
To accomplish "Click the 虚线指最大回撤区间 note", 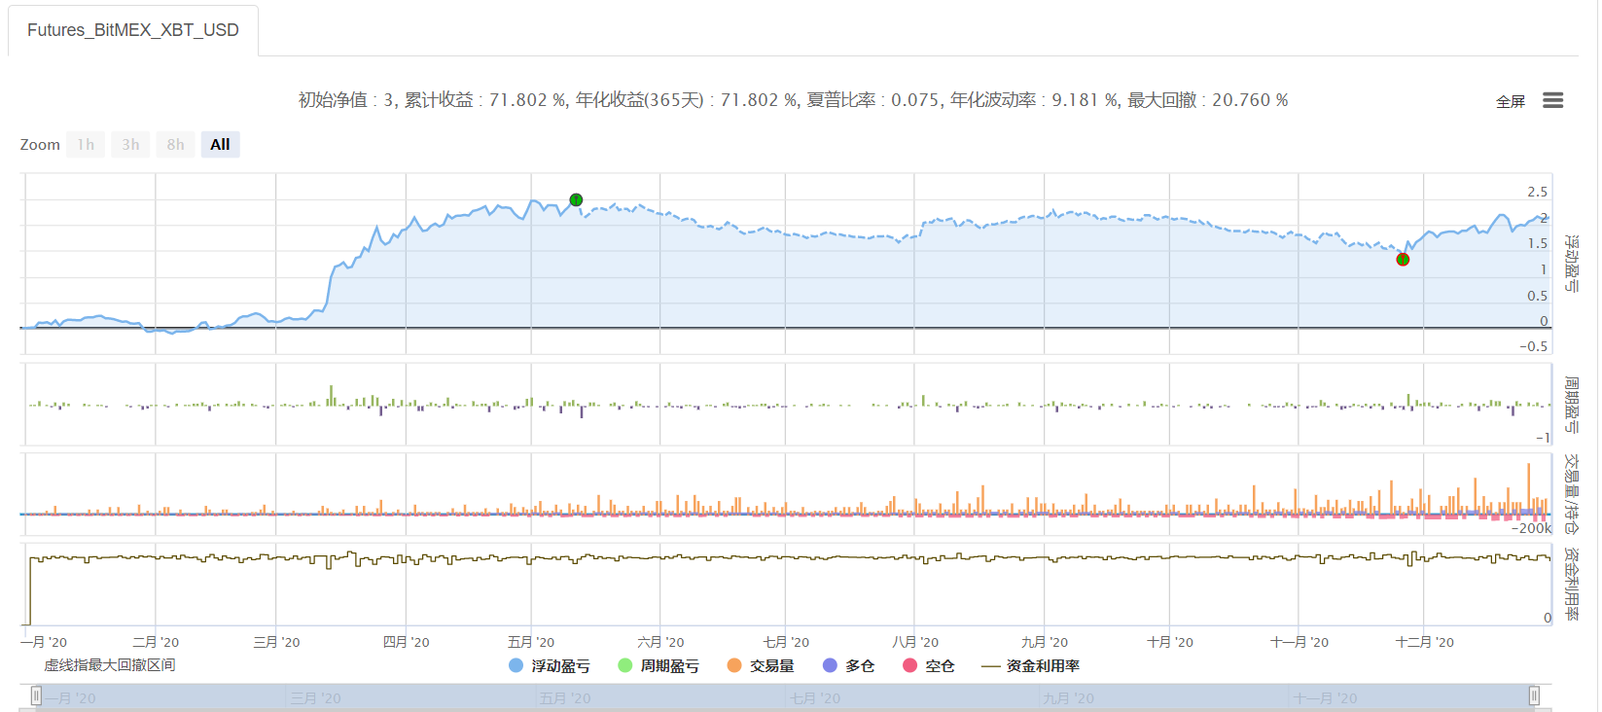I will [110, 665].
